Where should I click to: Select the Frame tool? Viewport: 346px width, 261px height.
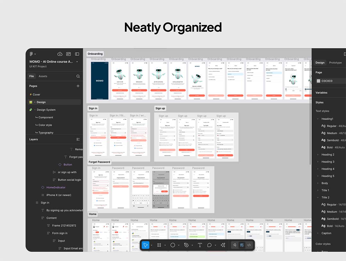point(159,245)
